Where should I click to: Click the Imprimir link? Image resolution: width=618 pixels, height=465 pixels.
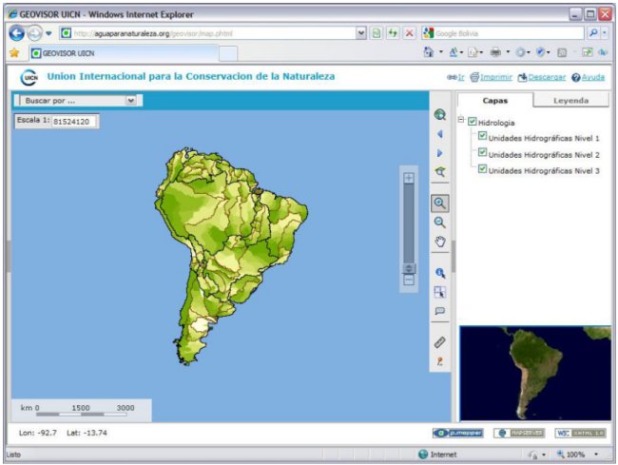496,76
